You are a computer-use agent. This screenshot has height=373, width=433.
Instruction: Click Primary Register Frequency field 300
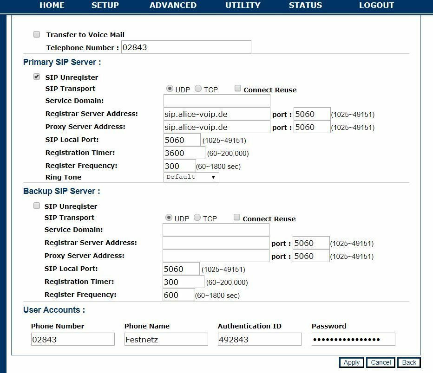tap(180, 166)
